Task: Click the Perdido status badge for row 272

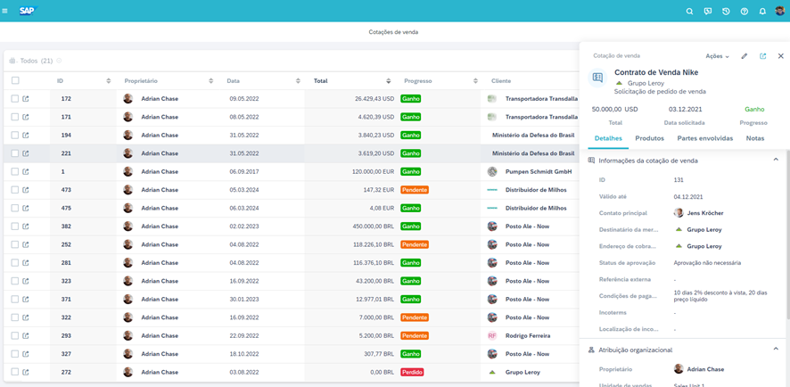Action: (412, 372)
